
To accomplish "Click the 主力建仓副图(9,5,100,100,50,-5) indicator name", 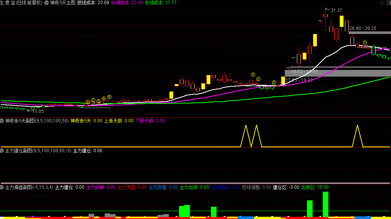I will (x=38, y=151).
